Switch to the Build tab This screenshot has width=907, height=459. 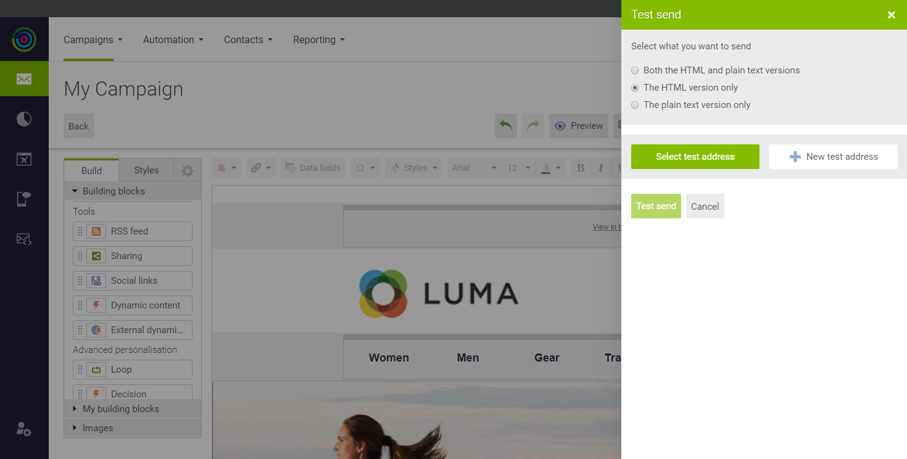click(x=91, y=170)
